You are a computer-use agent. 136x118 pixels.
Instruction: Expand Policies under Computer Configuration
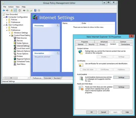tap(7, 20)
